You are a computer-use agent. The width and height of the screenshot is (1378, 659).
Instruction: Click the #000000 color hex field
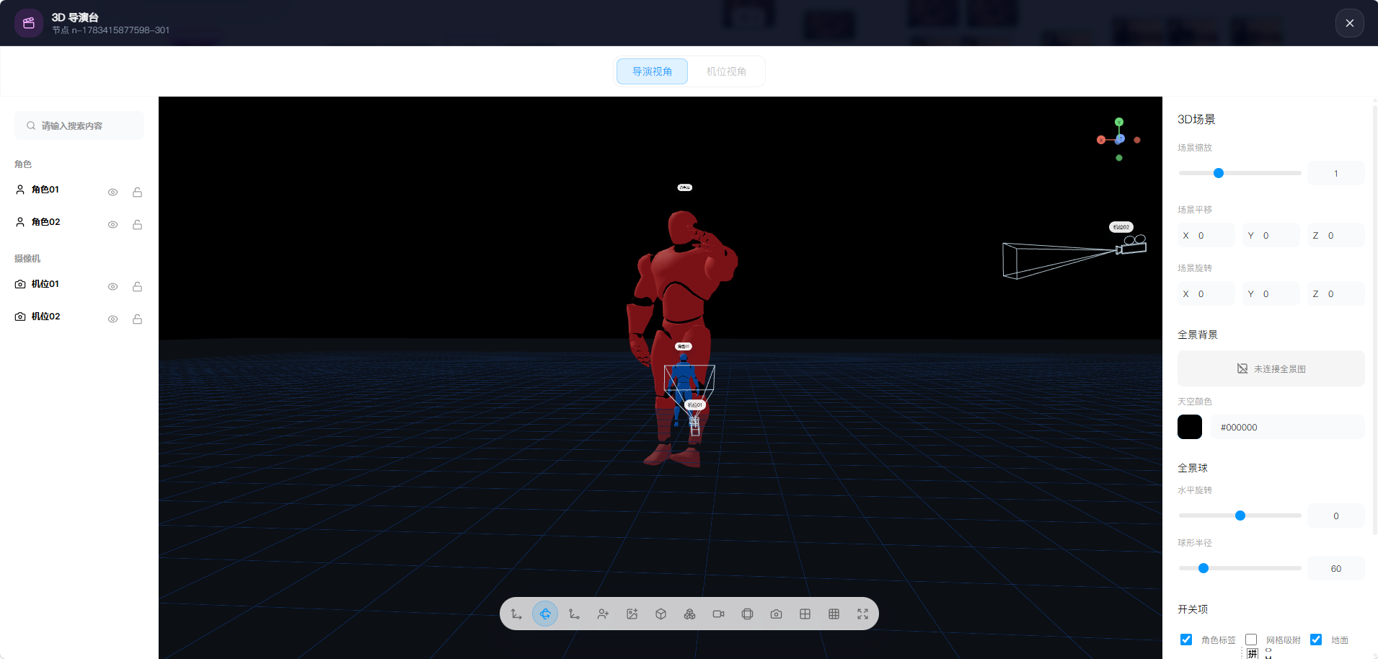1287,427
